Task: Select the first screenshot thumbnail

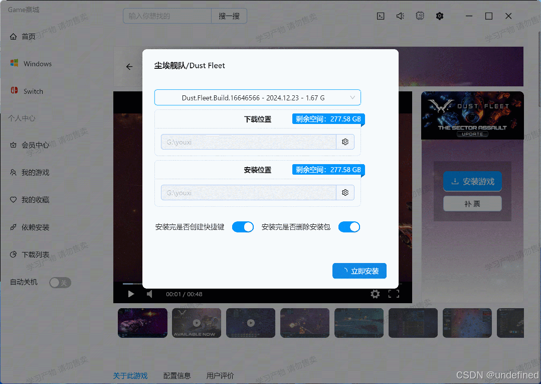Action: [142, 323]
